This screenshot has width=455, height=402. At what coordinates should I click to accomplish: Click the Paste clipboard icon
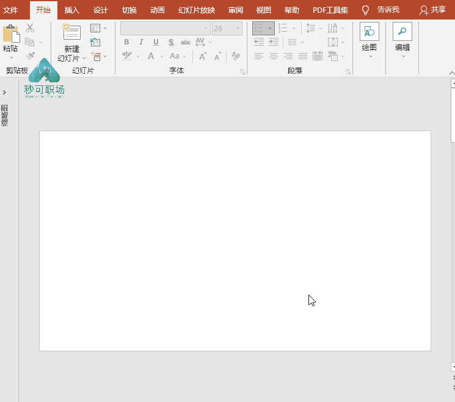(x=11, y=34)
